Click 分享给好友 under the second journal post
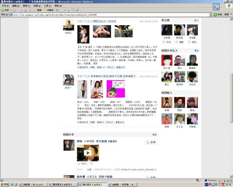The image size is (233, 187). pyautogui.click(x=83, y=122)
